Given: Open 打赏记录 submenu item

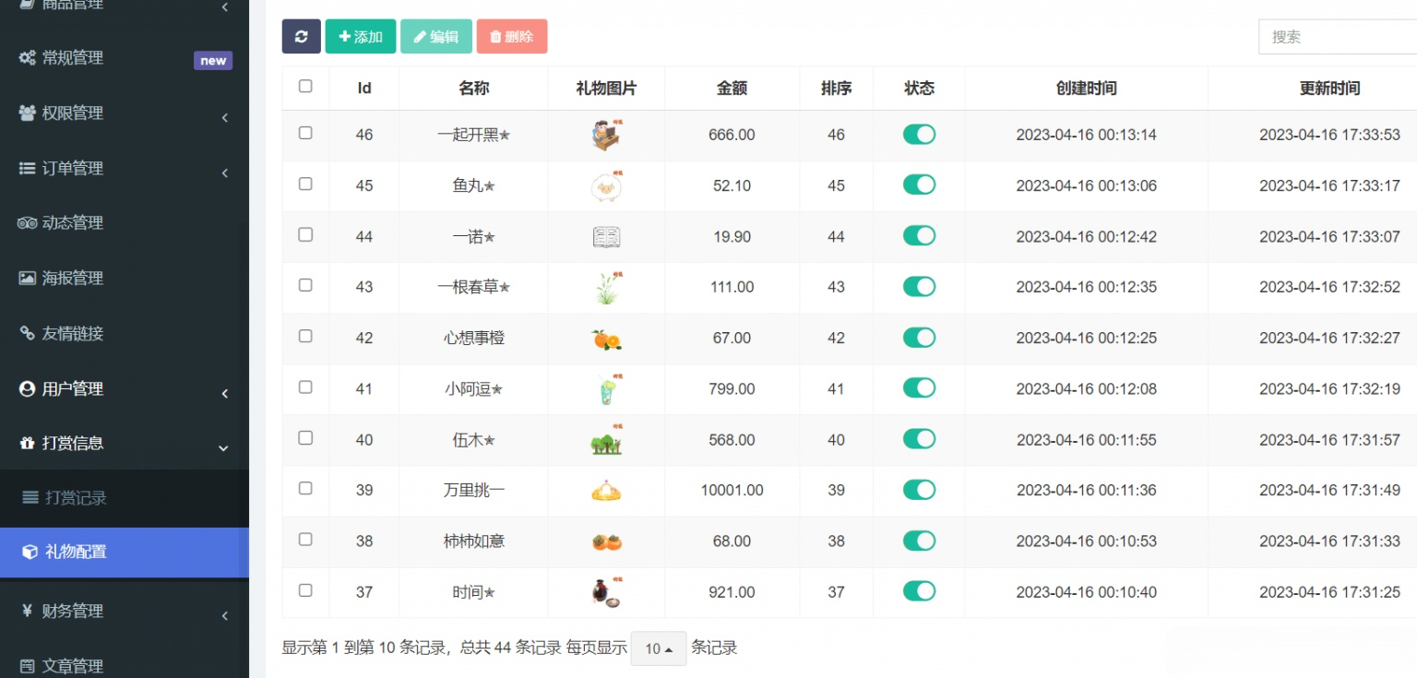Looking at the screenshot, I should (x=125, y=498).
